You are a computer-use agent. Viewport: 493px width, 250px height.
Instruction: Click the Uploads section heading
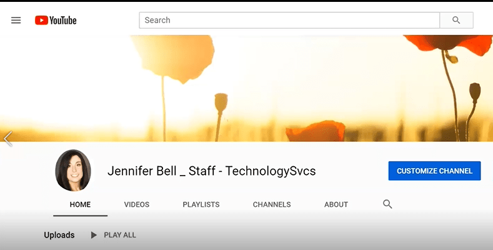(59, 235)
